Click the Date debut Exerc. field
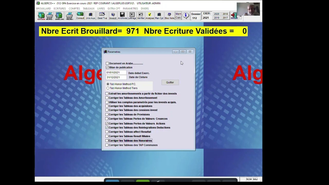This screenshot has width=329, height=185. 116,73
